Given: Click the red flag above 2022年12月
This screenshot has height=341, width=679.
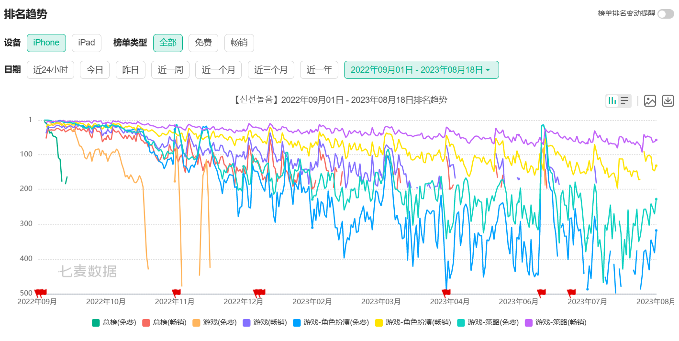Looking at the screenshot, I should click(x=259, y=292).
